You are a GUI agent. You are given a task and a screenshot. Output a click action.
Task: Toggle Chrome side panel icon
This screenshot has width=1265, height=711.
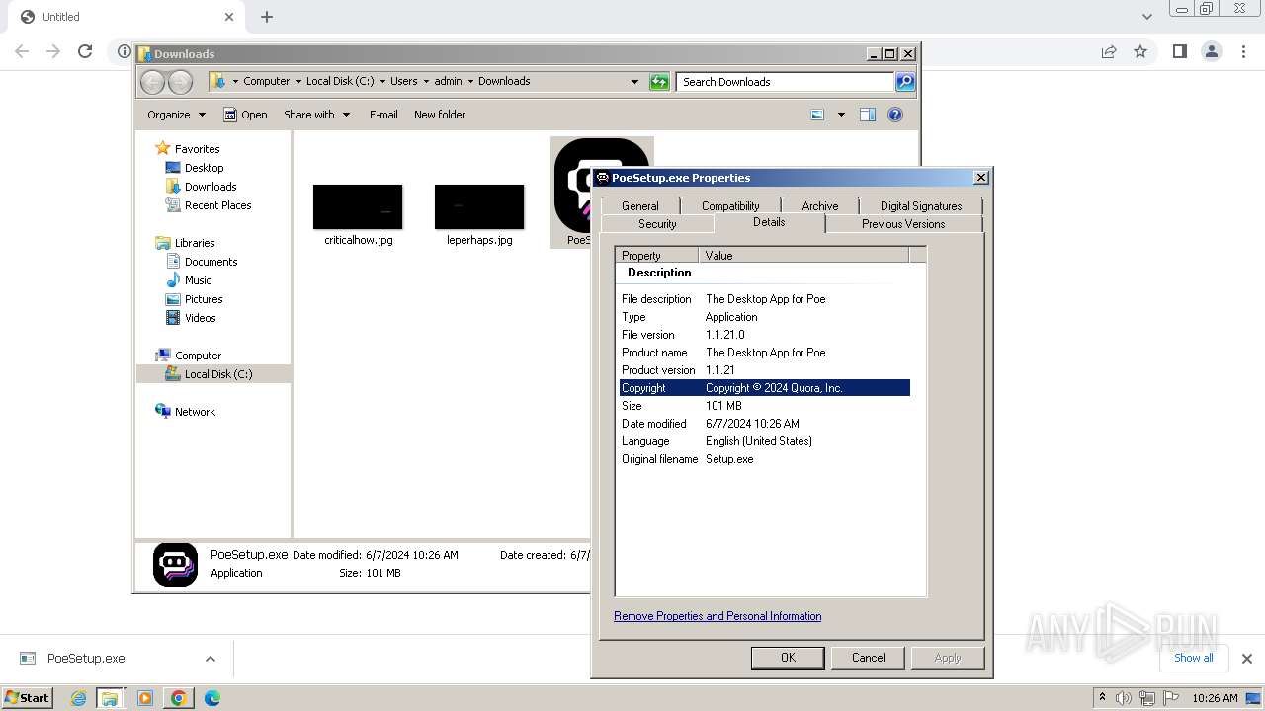[x=1179, y=51]
